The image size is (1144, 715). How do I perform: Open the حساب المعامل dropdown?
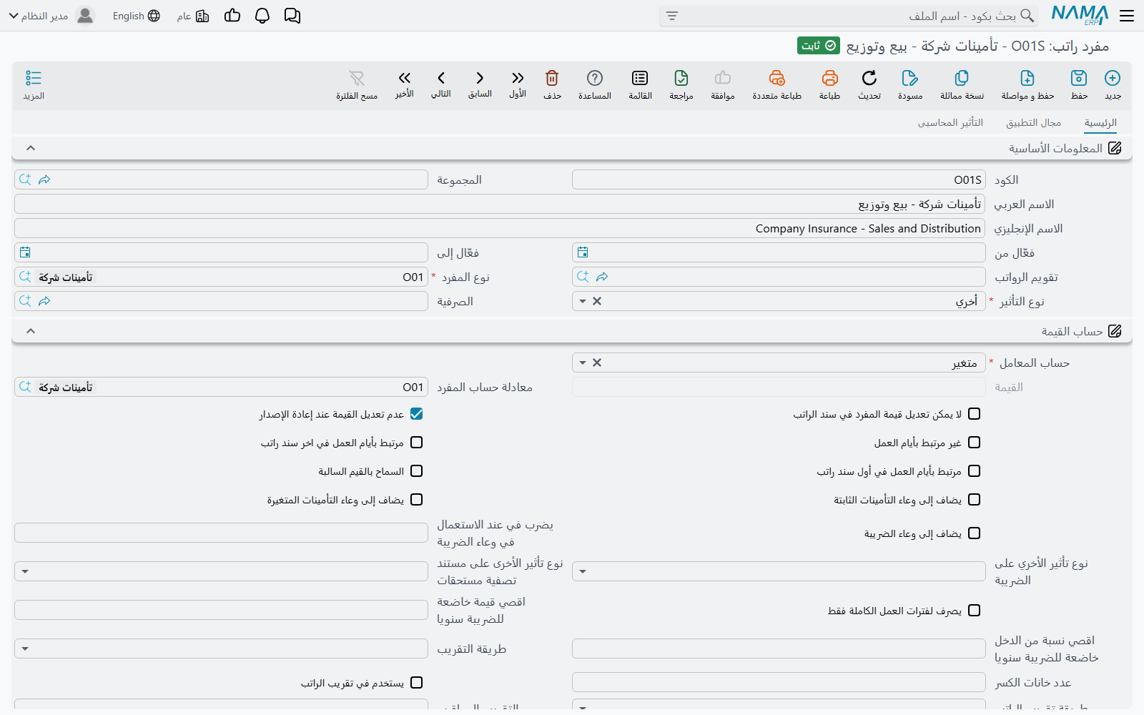point(583,363)
